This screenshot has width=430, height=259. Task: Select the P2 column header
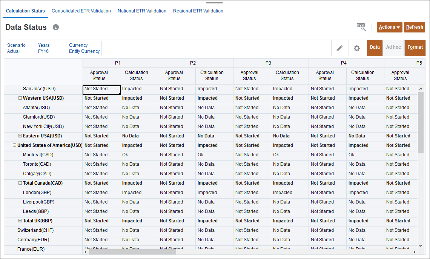pyautogui.click(x=195, y=63)
